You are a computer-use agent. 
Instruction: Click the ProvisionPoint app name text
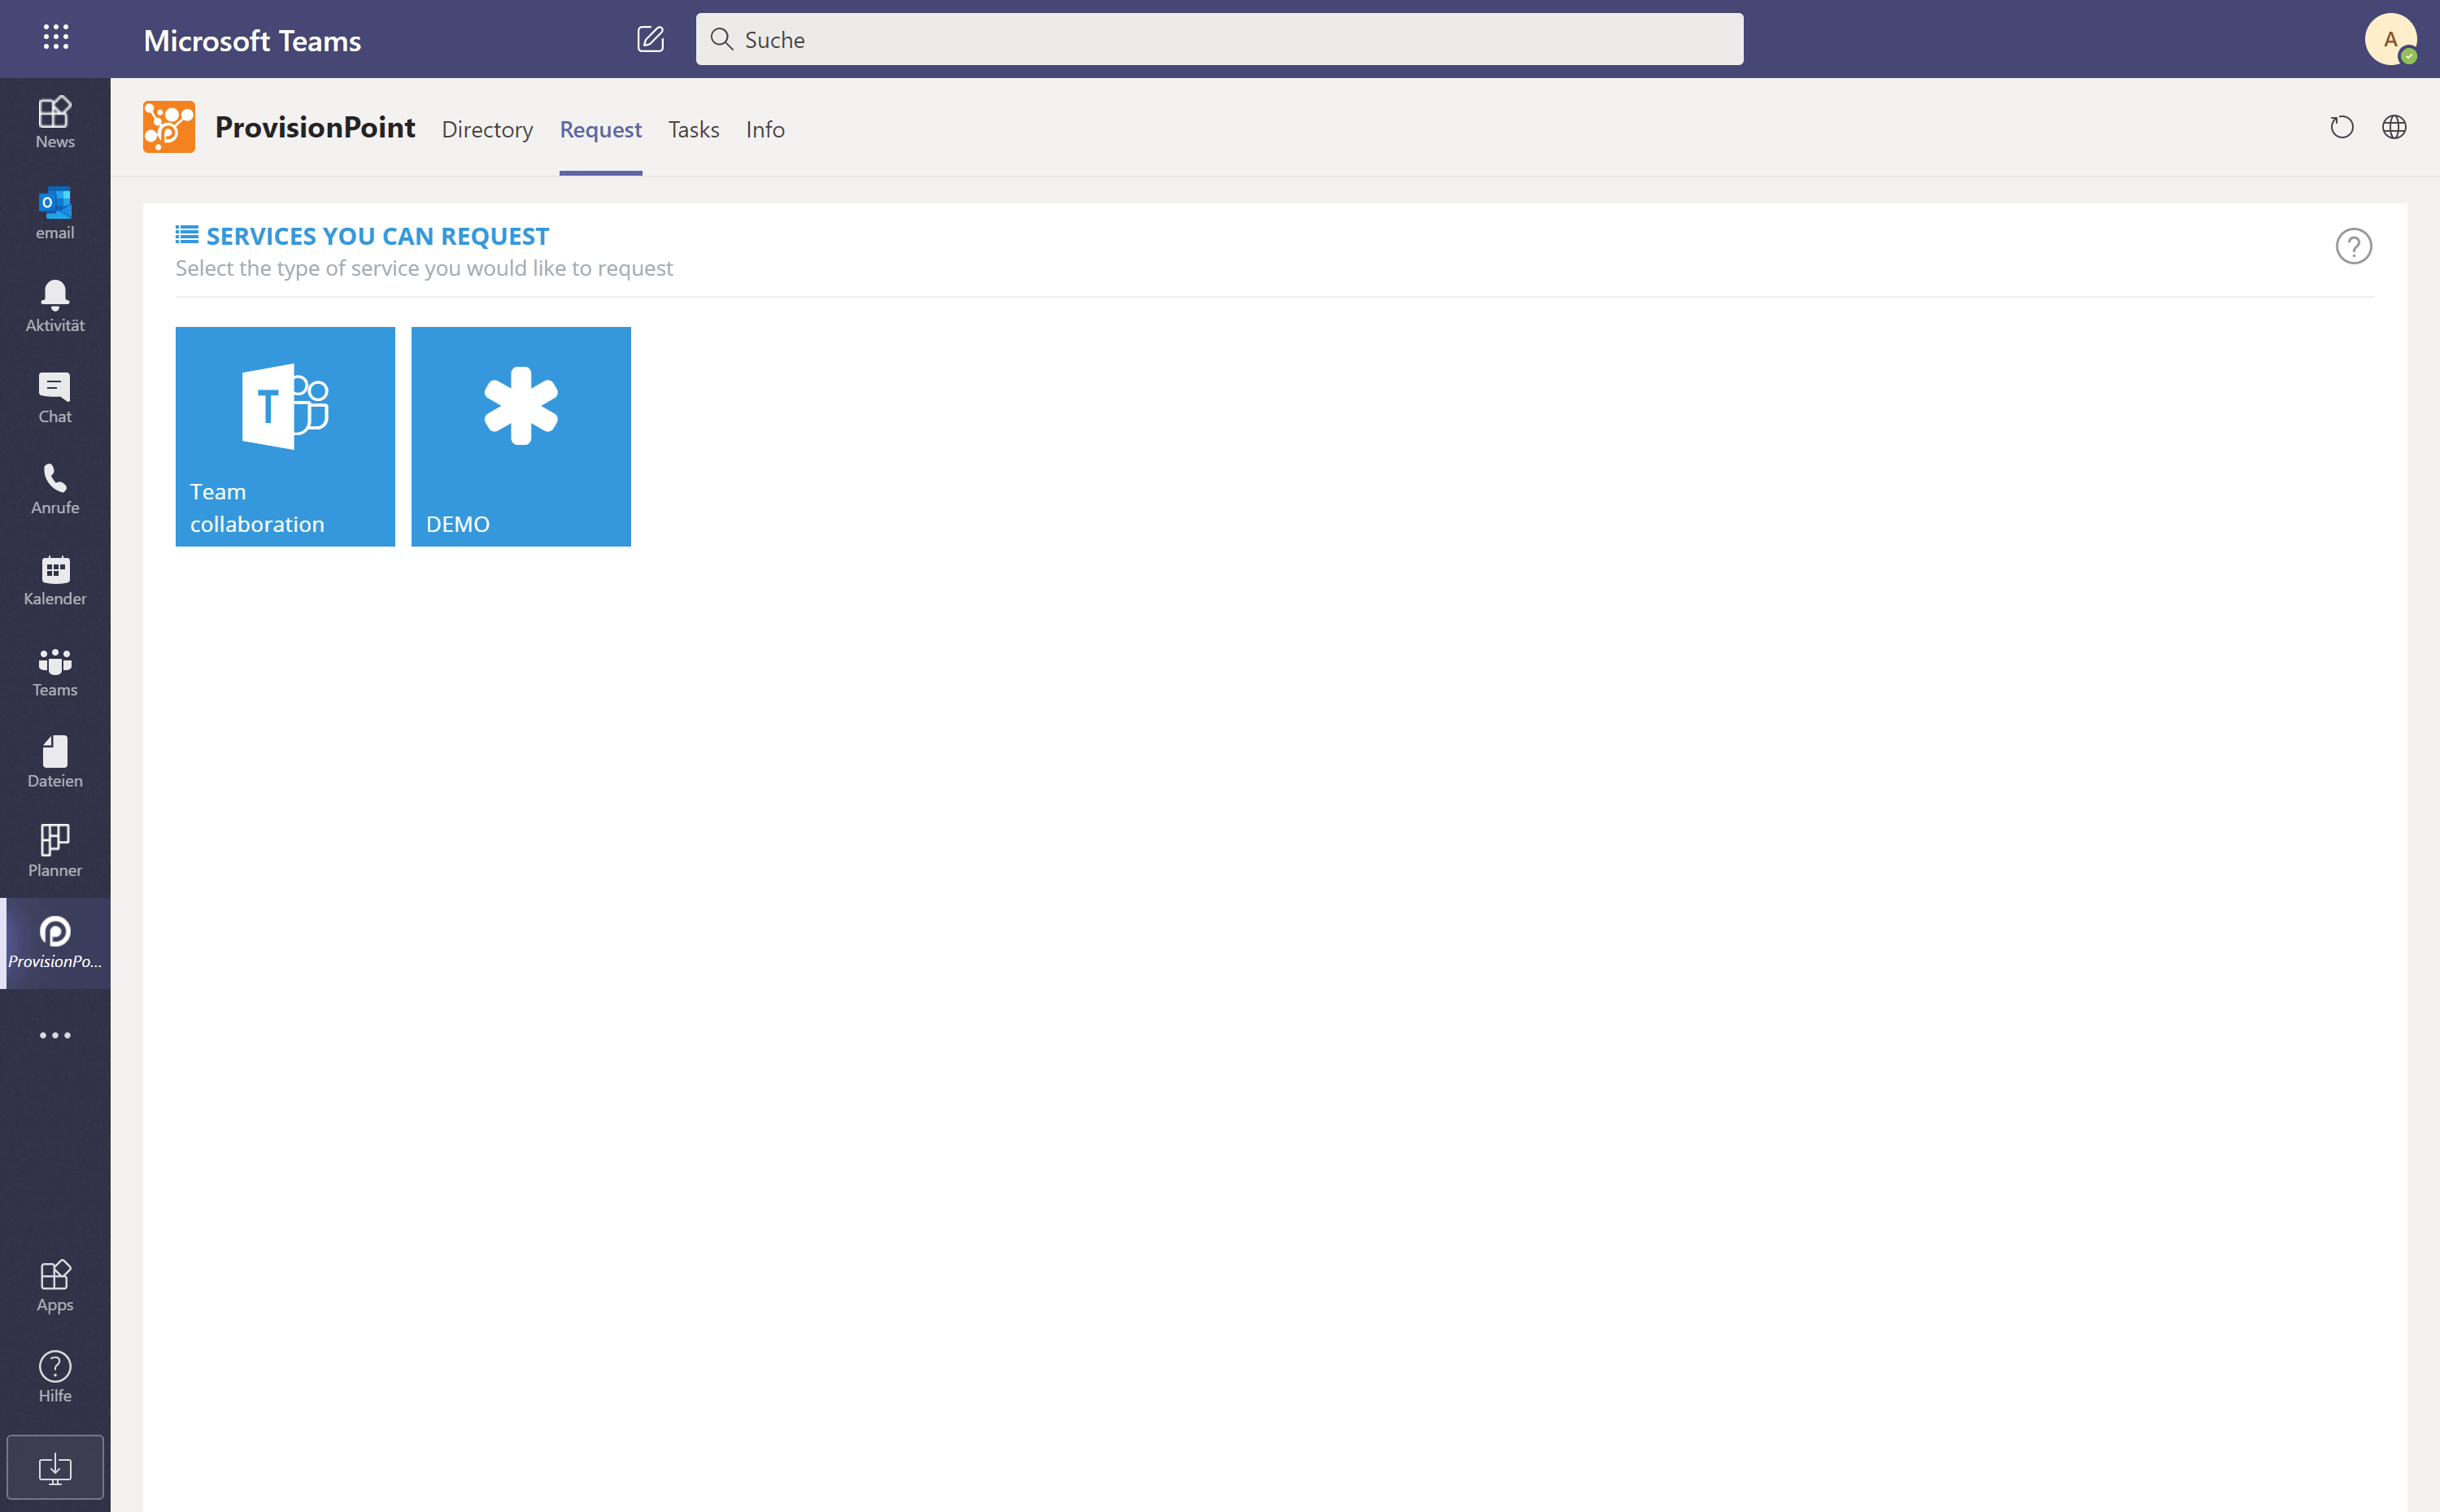tap(315, 127)
